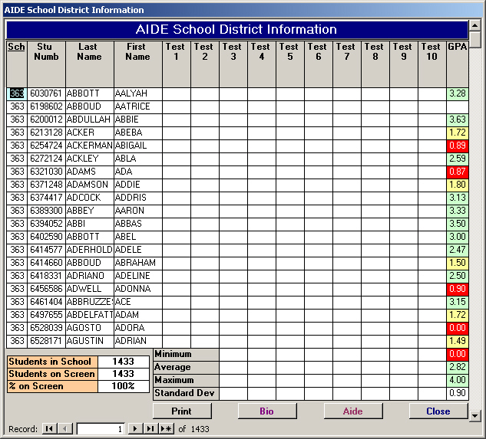This screenshot has width=486, height=439.
Task: Click first name ABBAS
Action: pos(138,224)
